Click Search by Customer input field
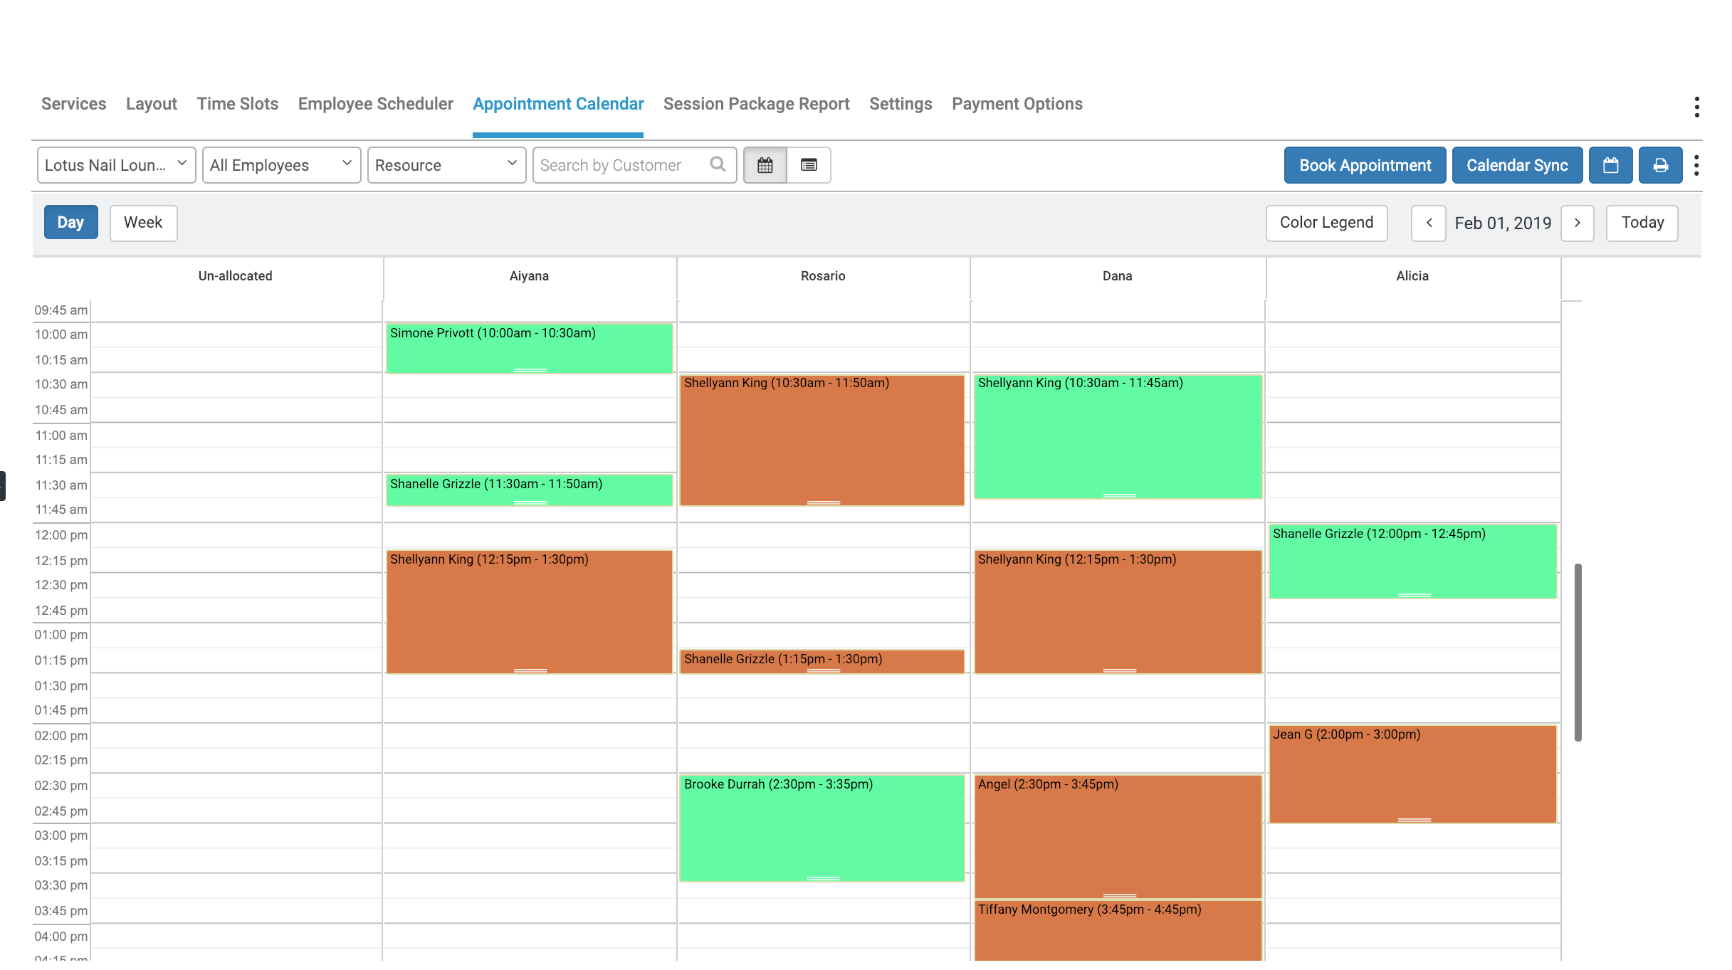 tap(619, 165)
